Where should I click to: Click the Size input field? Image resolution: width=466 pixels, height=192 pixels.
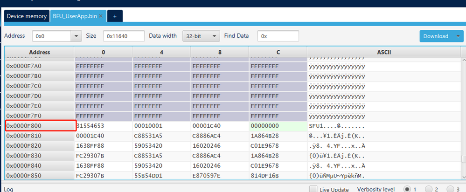click(x=124, y=36)
